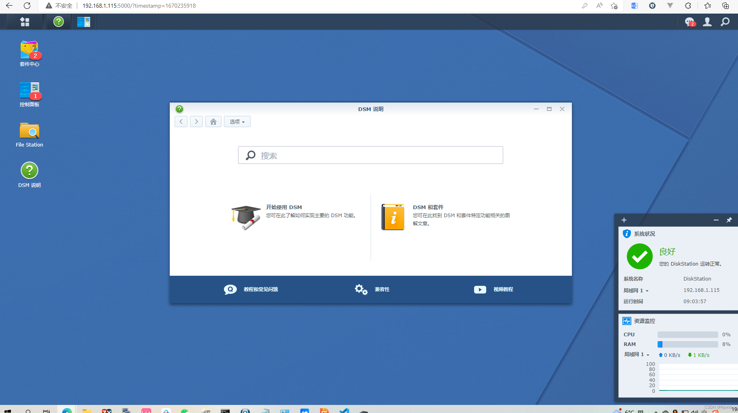This screenshot has height=413, width=738.
Task: Go back in the DSM Help window
Action: (181, 122)
